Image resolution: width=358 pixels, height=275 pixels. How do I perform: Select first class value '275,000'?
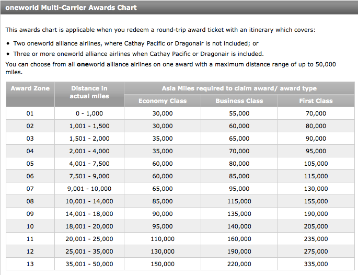(316, 251)
